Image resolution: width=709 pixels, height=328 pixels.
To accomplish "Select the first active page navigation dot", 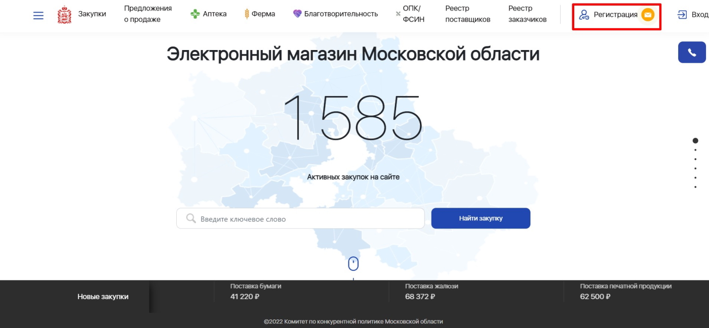I will pos(695,140).
